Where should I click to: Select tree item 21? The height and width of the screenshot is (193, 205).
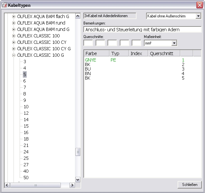click(x=26, y=145)
